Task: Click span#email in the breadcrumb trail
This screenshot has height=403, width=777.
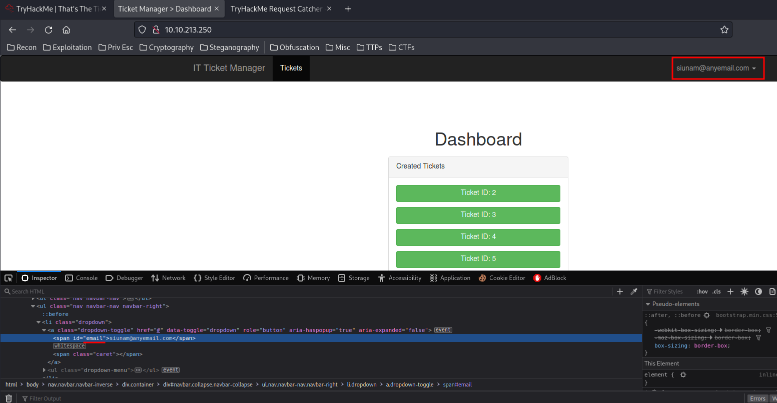Action: pos(457,384)
